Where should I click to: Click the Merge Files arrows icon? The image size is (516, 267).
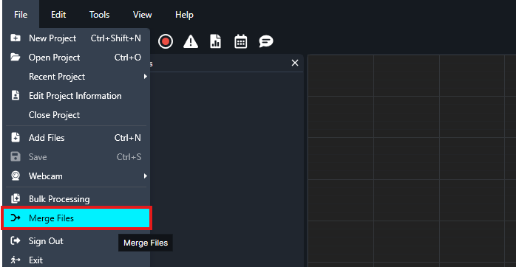[15, 218]
